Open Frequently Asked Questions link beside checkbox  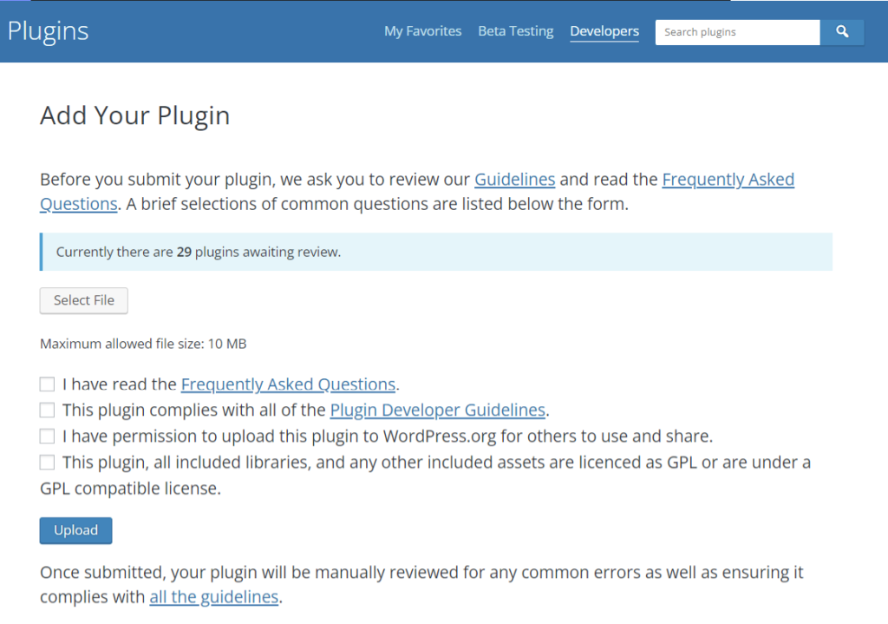point(288,384)
